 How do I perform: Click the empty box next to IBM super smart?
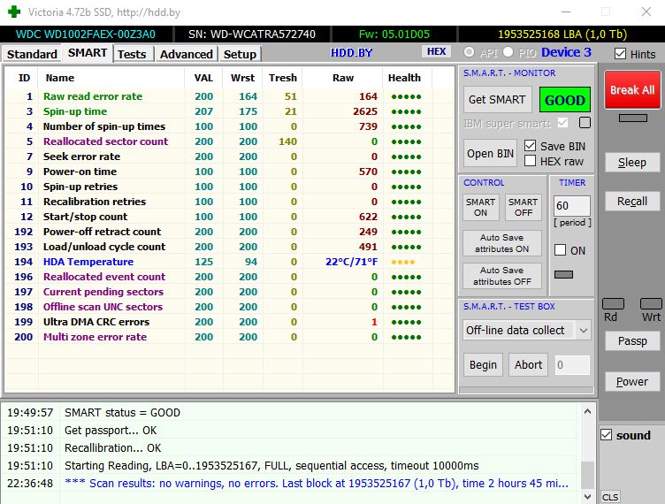(x=585, y=123)
